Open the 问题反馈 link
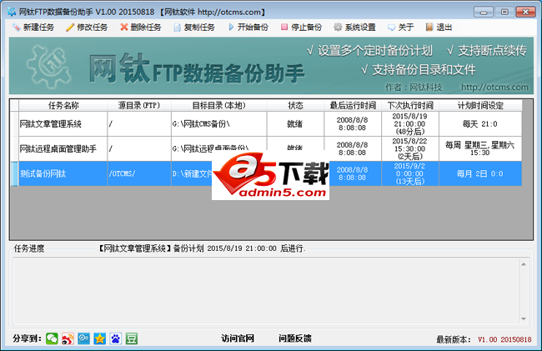Screen dimensions: 542x351 (295, 338)
